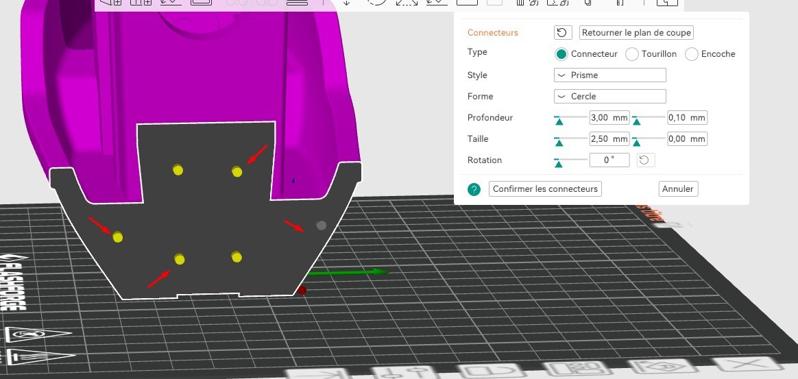Expand the Forme dropdown showing Cercle

click(609, 97)
